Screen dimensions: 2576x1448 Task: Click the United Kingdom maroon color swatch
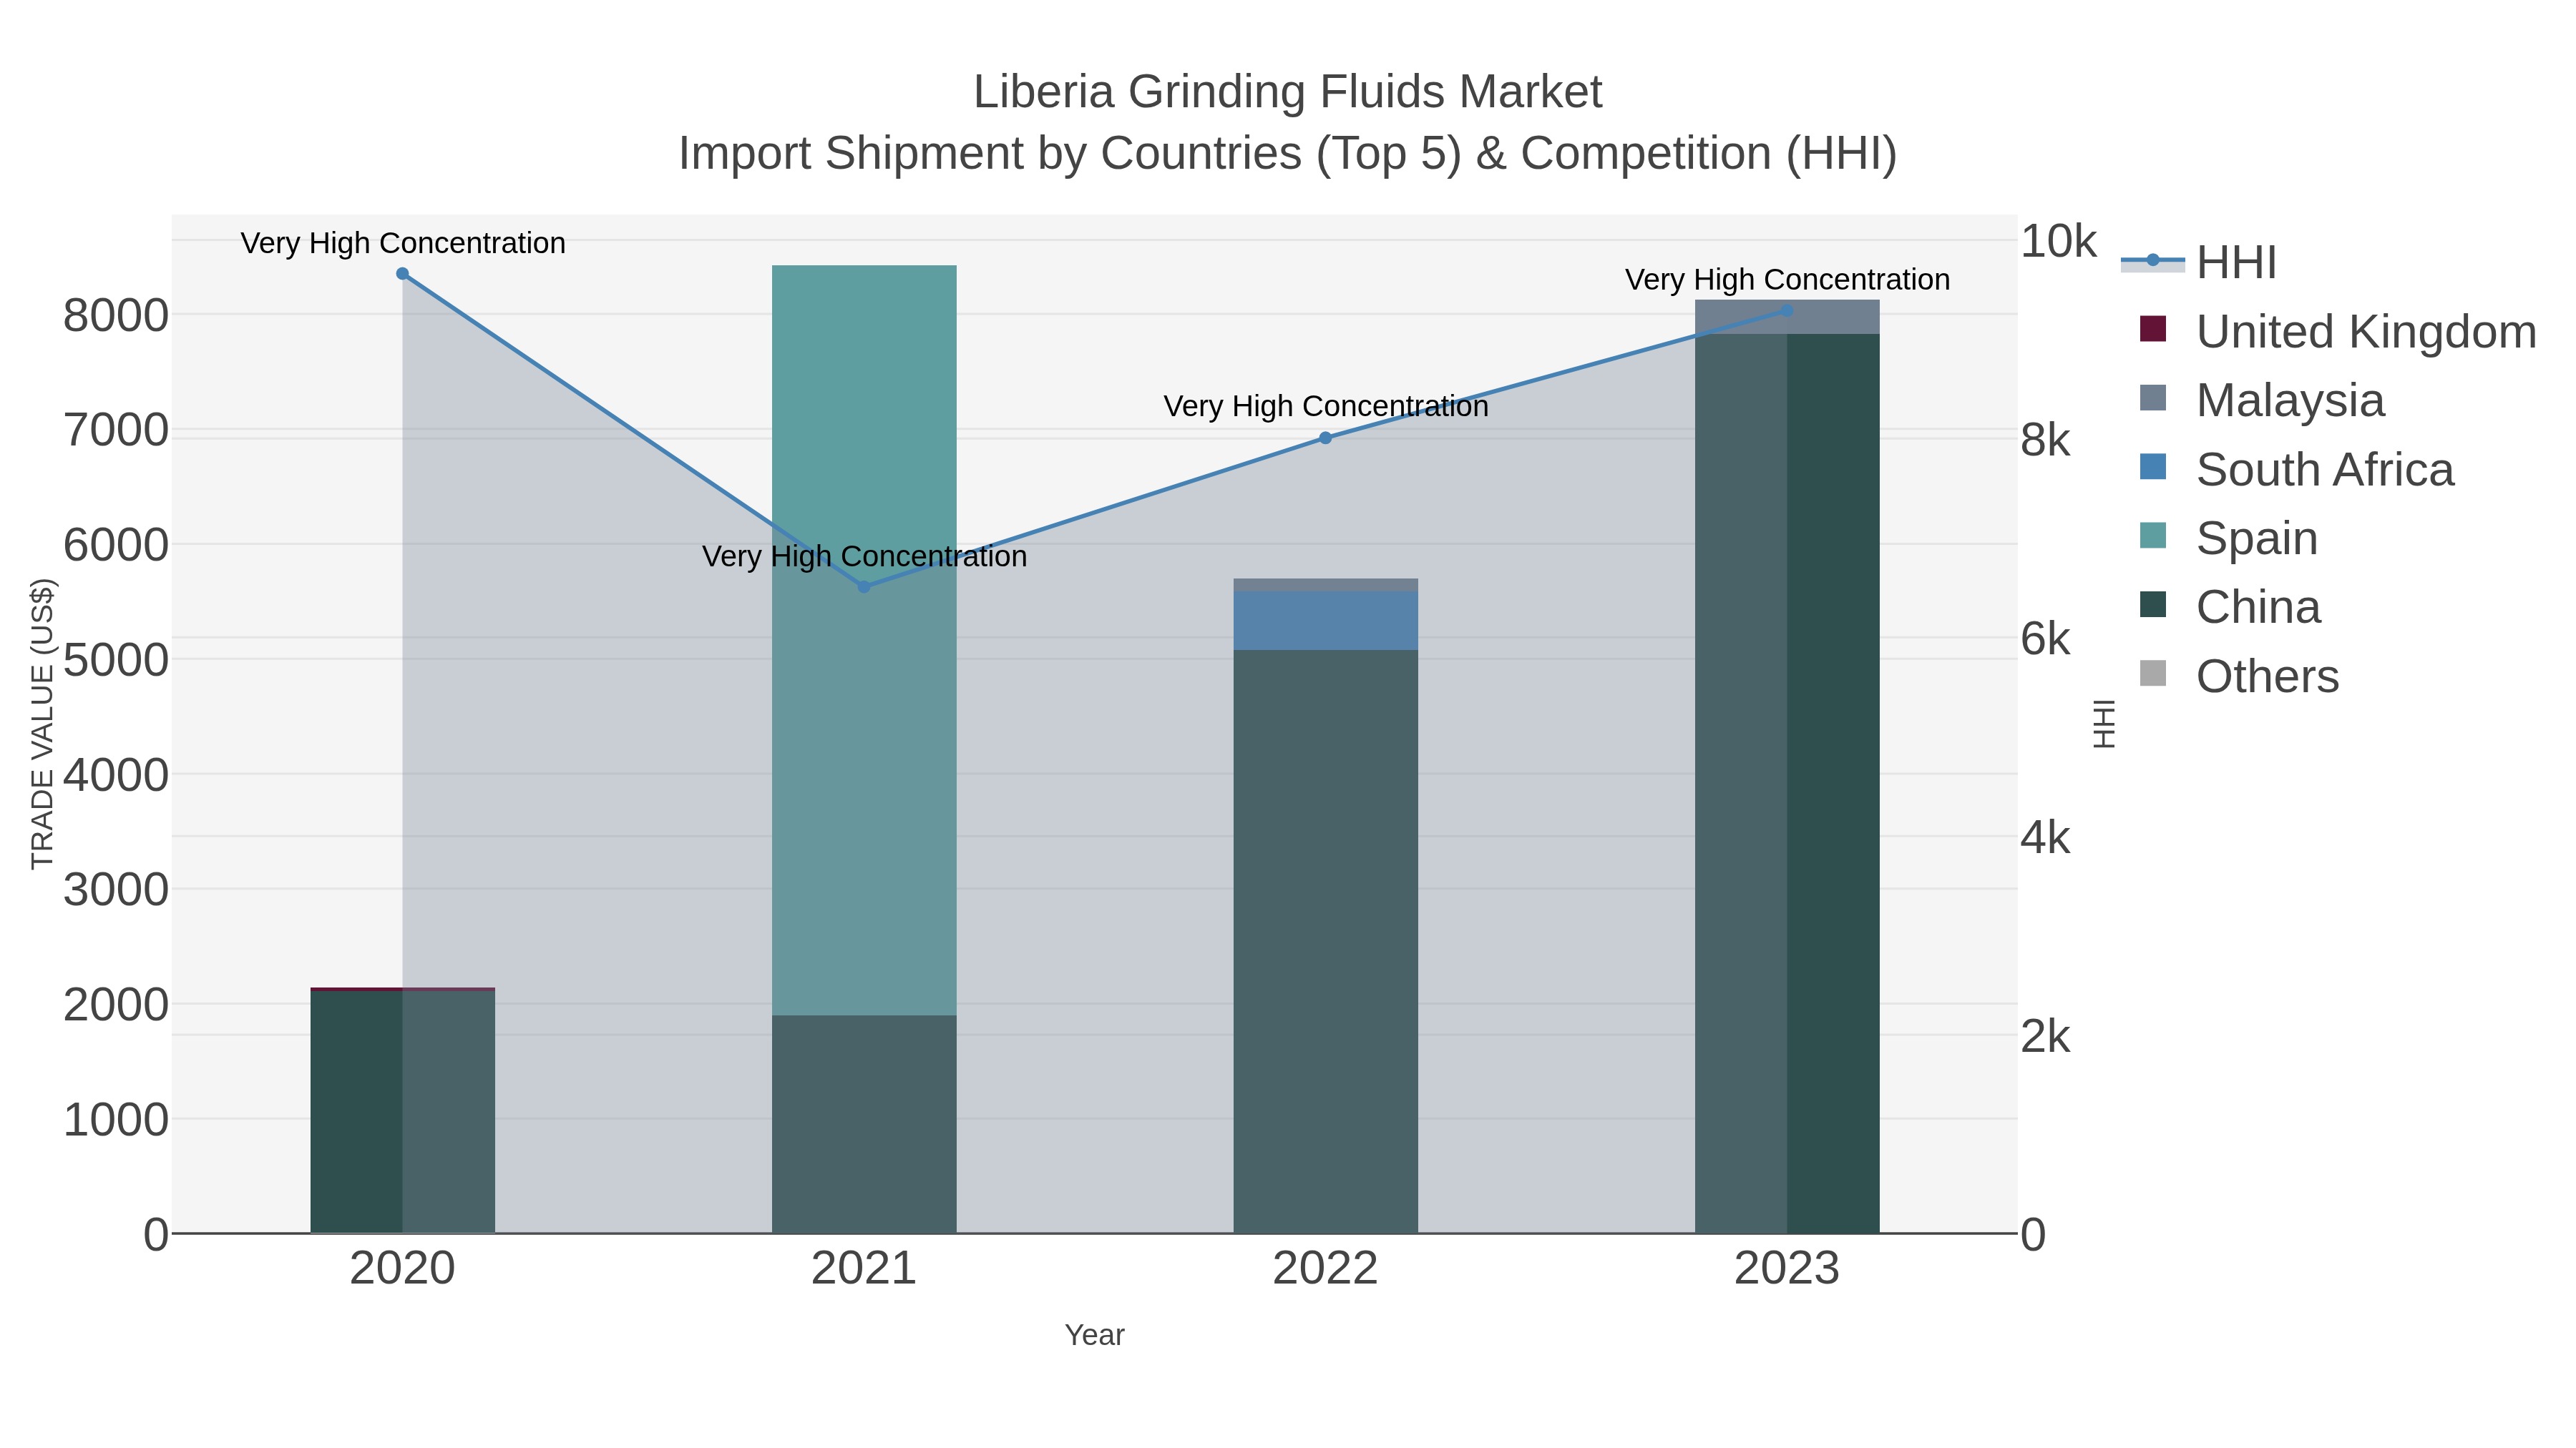click(2153, 329)
